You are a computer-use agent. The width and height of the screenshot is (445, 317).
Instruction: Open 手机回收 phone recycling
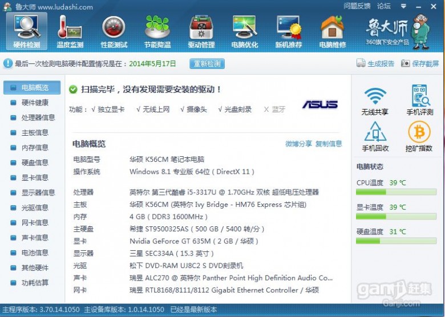point(375,137)
